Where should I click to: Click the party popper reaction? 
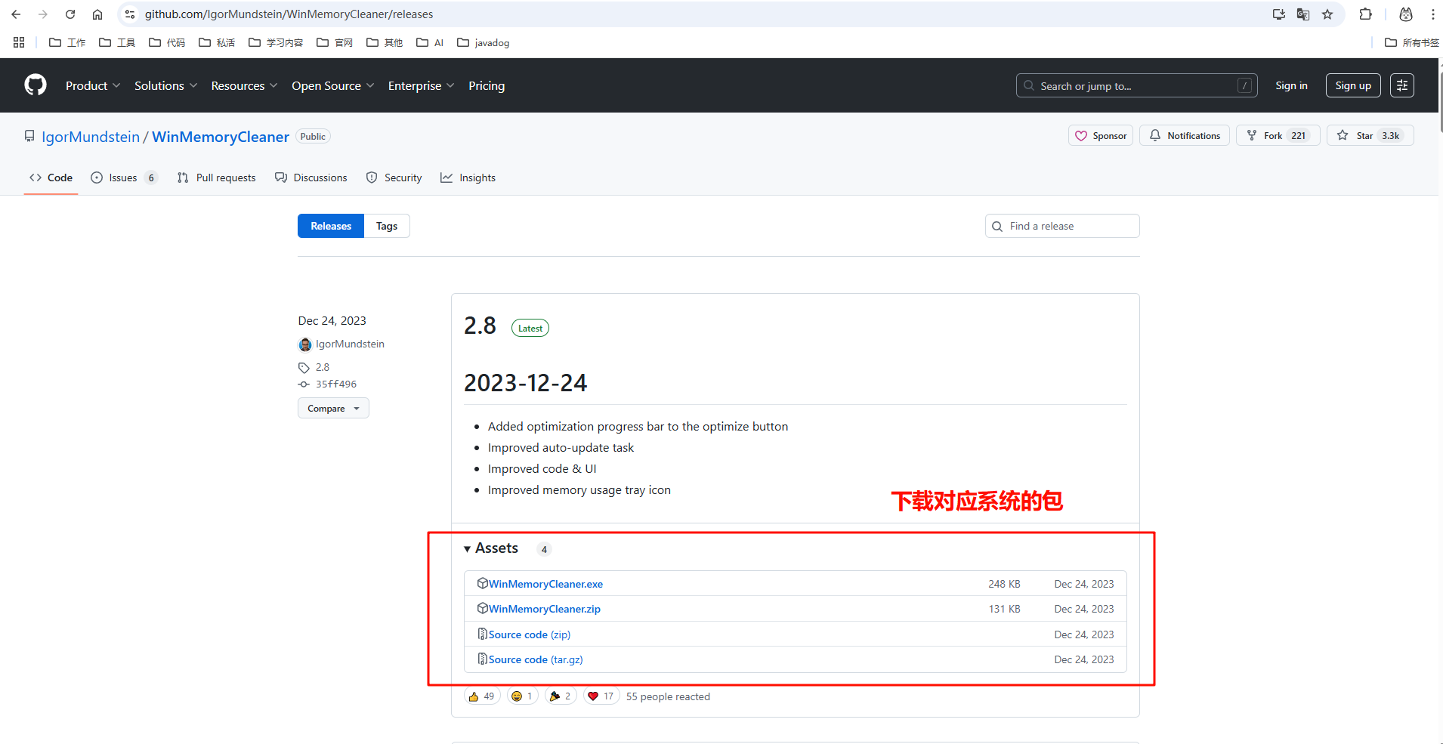561,696
